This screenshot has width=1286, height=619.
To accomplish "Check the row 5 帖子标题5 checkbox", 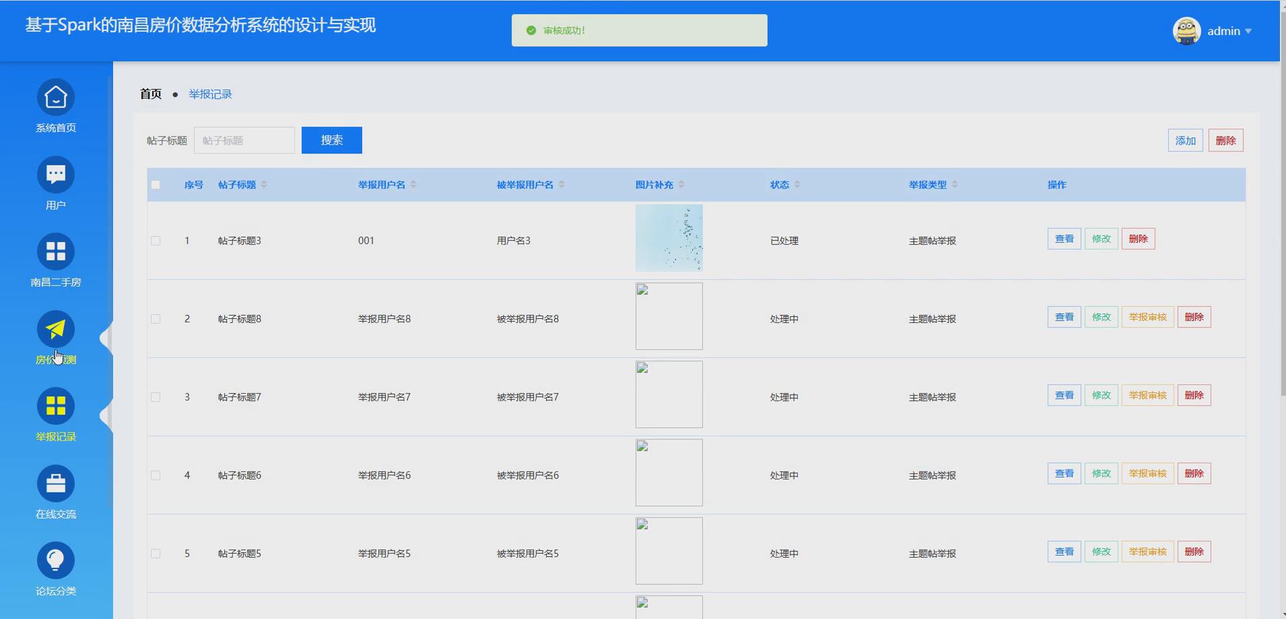I will 156,554.
